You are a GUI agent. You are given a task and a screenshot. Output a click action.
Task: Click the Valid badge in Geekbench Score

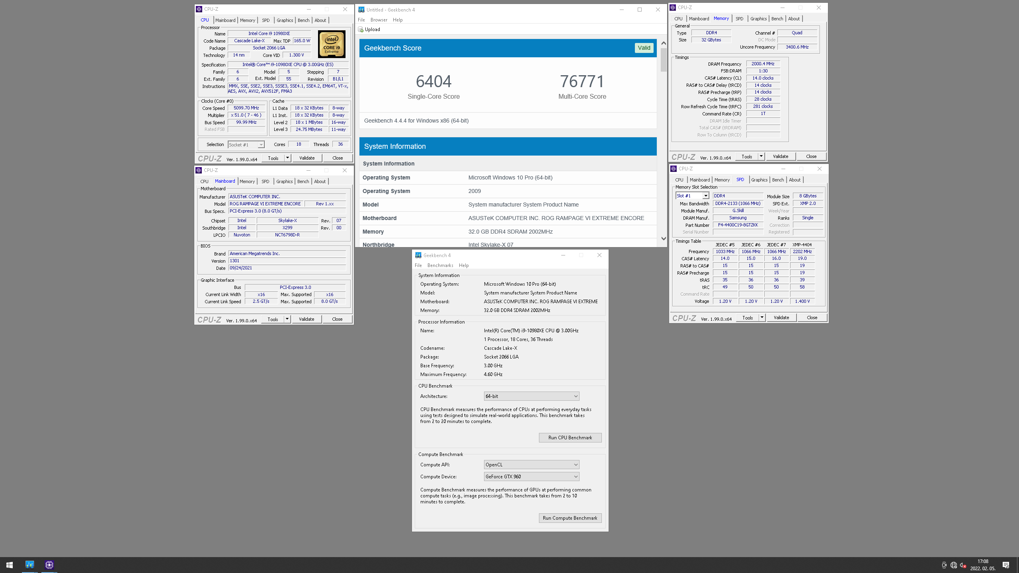coord(644,48)
